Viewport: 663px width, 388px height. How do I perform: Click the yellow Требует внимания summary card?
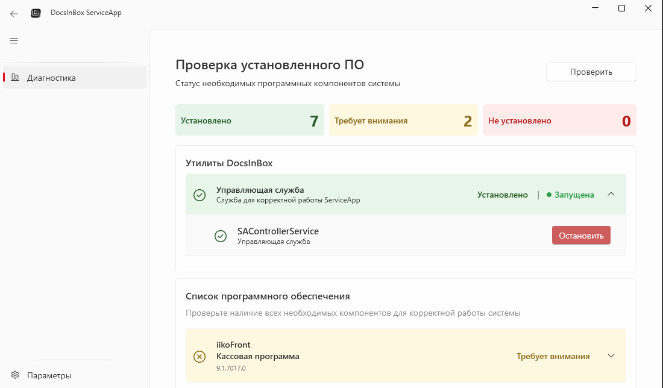point(403,120)
